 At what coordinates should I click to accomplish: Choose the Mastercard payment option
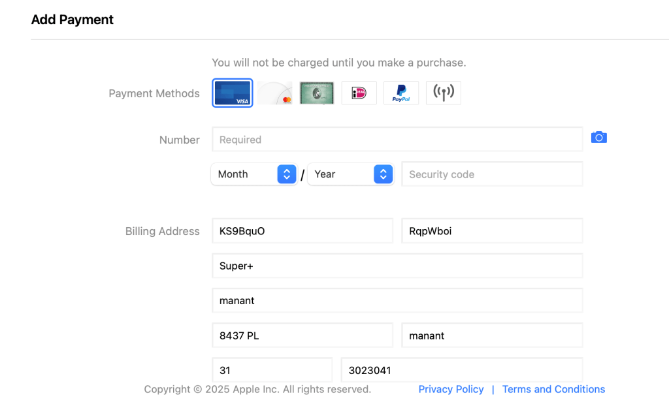coord(274,93)
